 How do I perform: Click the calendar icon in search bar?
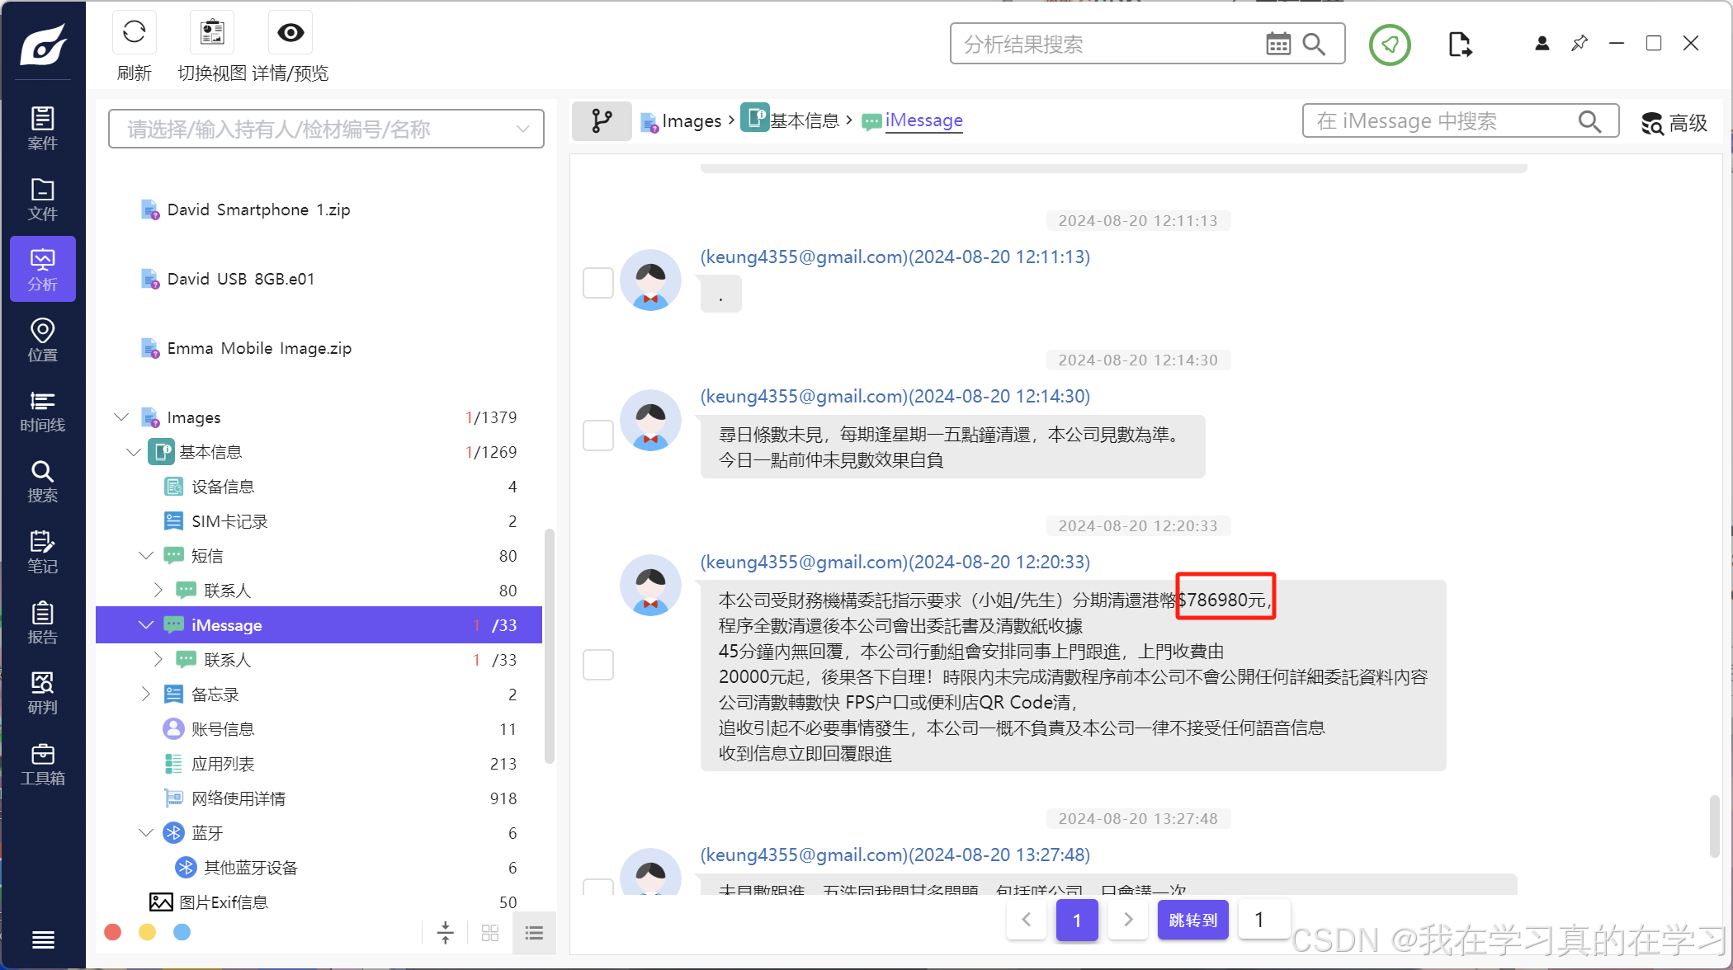pos(1277,44)
